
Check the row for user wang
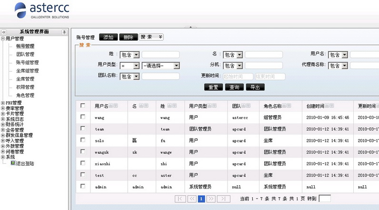(x=83, y=117)
